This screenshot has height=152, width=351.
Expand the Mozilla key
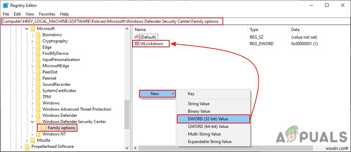(x=27, y=140)
